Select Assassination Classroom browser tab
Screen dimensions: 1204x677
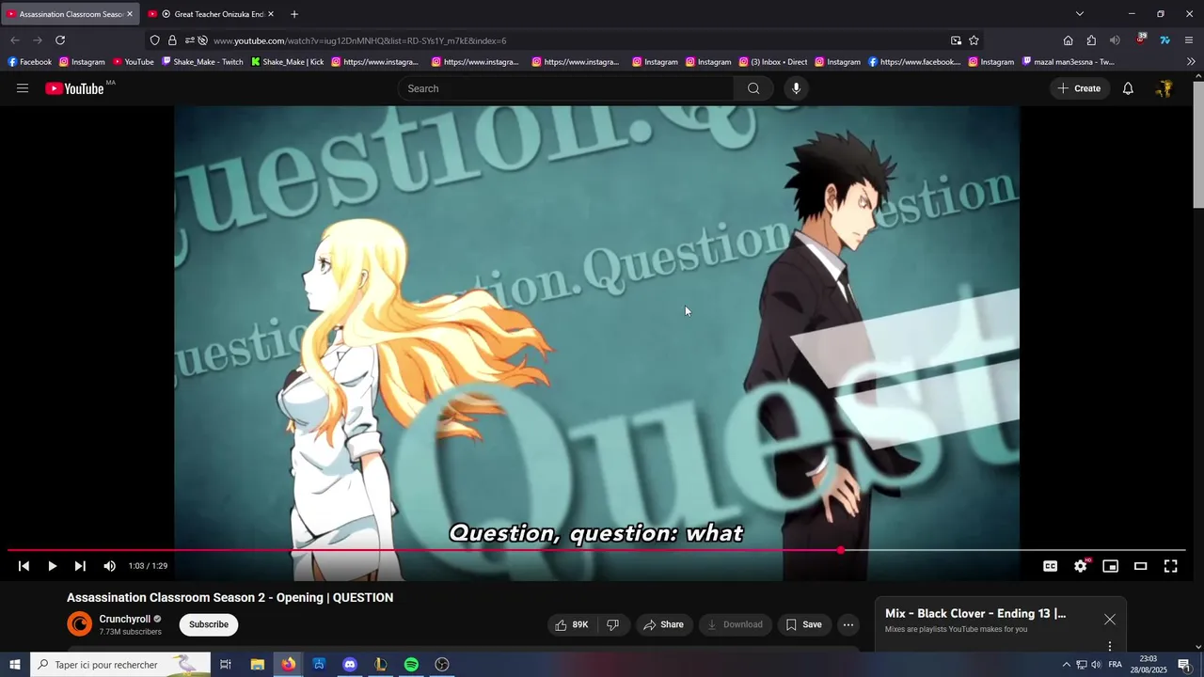point(71,14)
